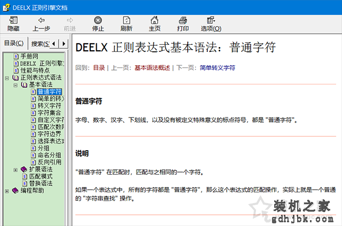Expand the 编程帮助 tree node

click(x=7, y=191)
